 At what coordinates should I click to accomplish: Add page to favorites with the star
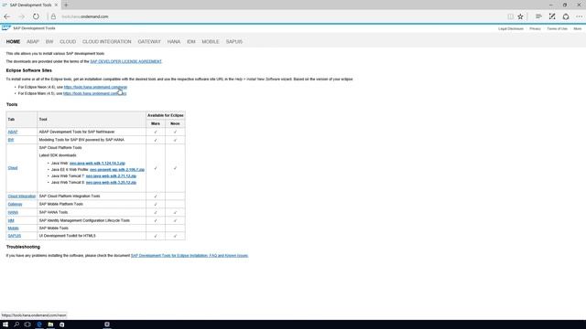(x=520, y=16)
